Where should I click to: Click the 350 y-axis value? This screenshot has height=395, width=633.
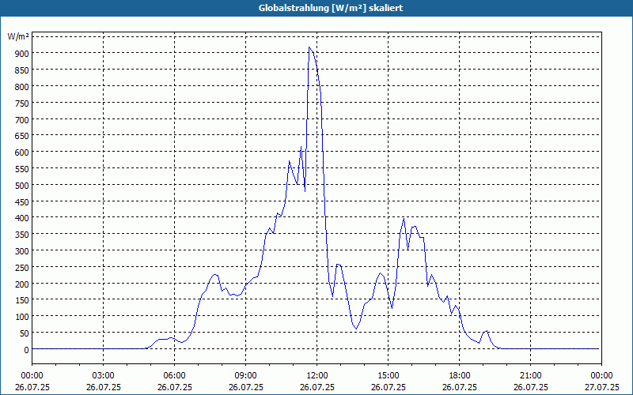[x=23, y=235]
